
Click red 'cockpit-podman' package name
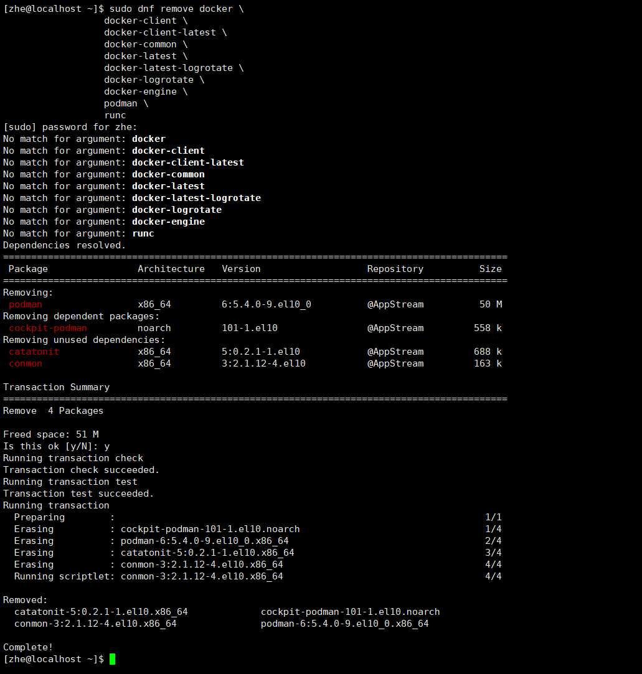[x=48, y=328]
